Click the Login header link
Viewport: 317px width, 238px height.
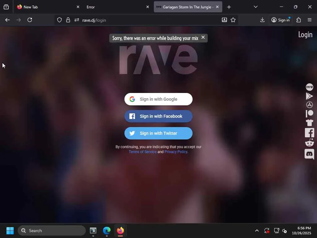click(305, 35)
